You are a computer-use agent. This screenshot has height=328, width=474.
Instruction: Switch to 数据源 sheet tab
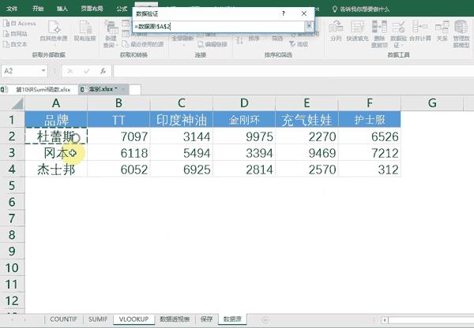pyautogui.click(x=232, y=319)
